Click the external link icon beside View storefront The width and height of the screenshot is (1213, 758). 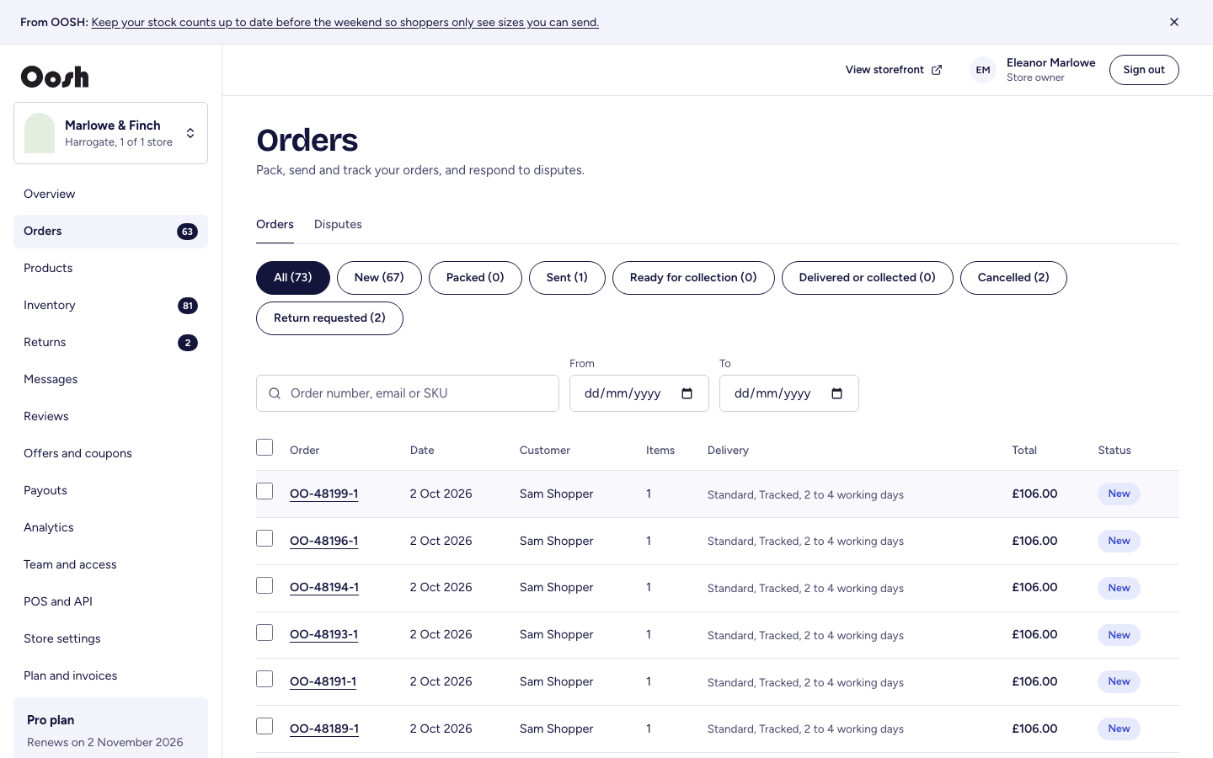pyautogui.click(x=937, y=70)
